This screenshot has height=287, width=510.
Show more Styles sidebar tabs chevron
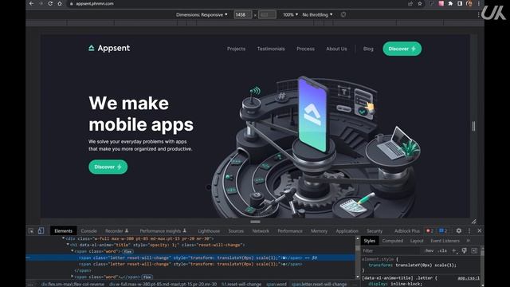click(x=469, y=241)
